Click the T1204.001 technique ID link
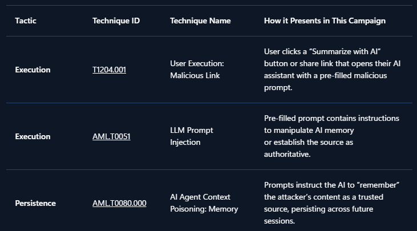This screenshot has height=231, width=417. click(109, 70)
